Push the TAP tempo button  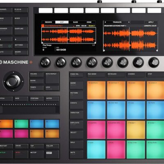tap(36, 146)
